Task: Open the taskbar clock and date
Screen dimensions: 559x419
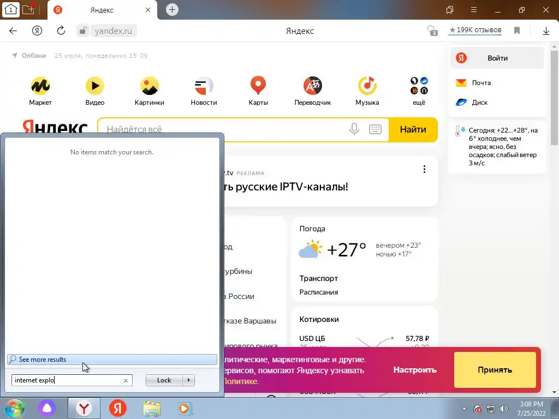Action: (x=531, y=409)
